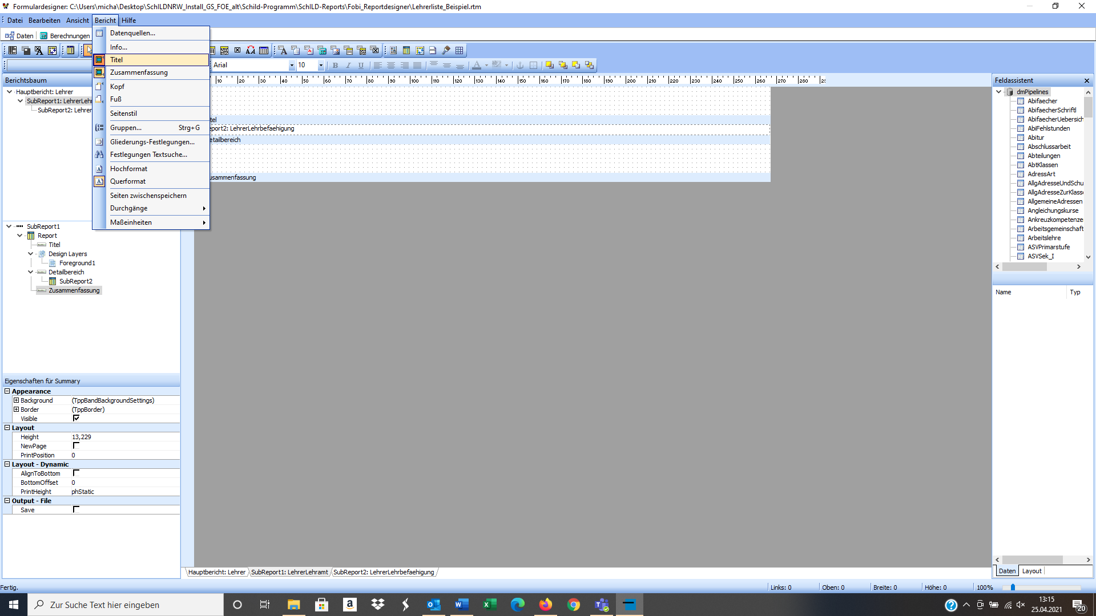Open Google Chrome from the taskbar

(574, 605)
